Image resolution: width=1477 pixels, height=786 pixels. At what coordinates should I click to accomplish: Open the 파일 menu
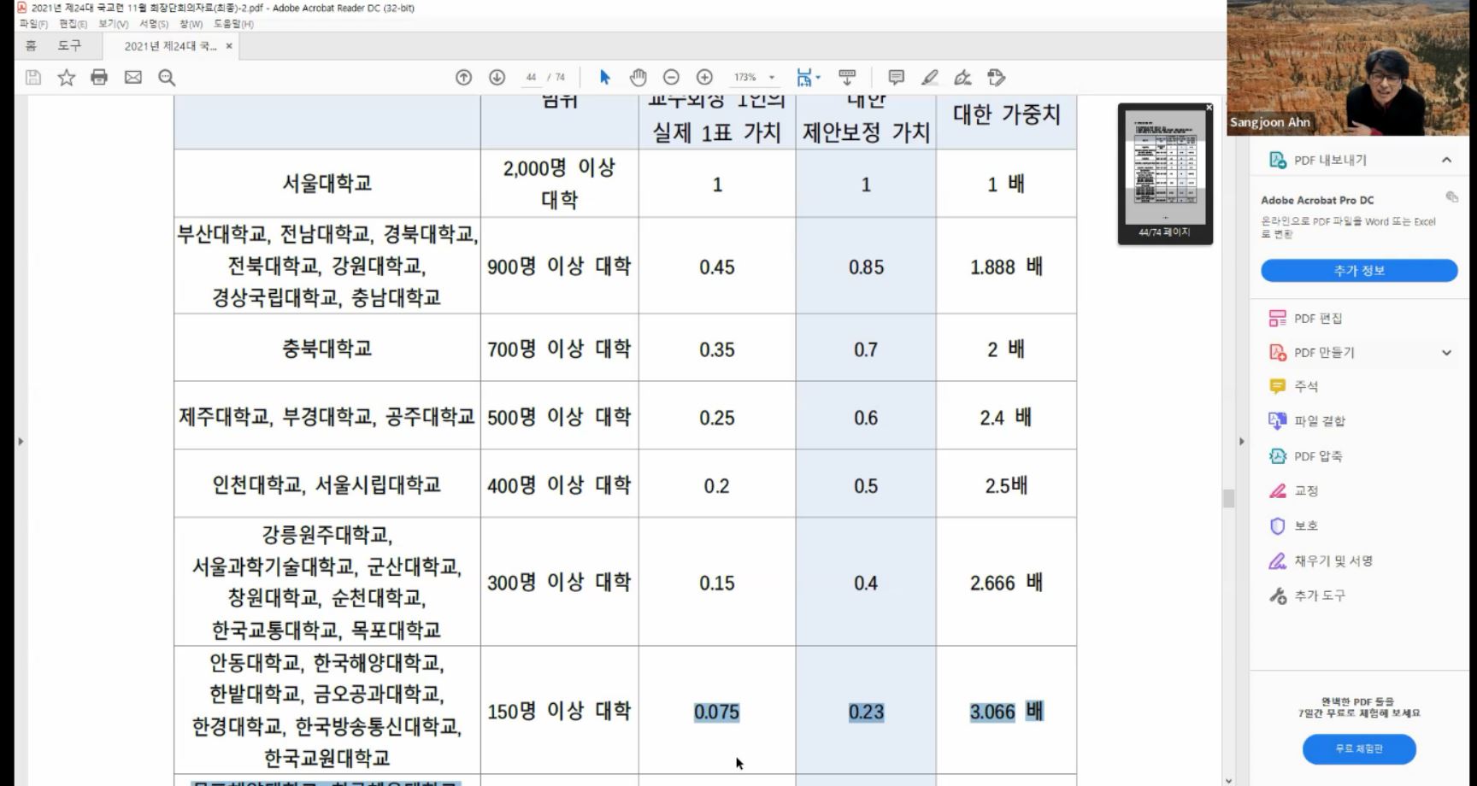click(33, 24)
